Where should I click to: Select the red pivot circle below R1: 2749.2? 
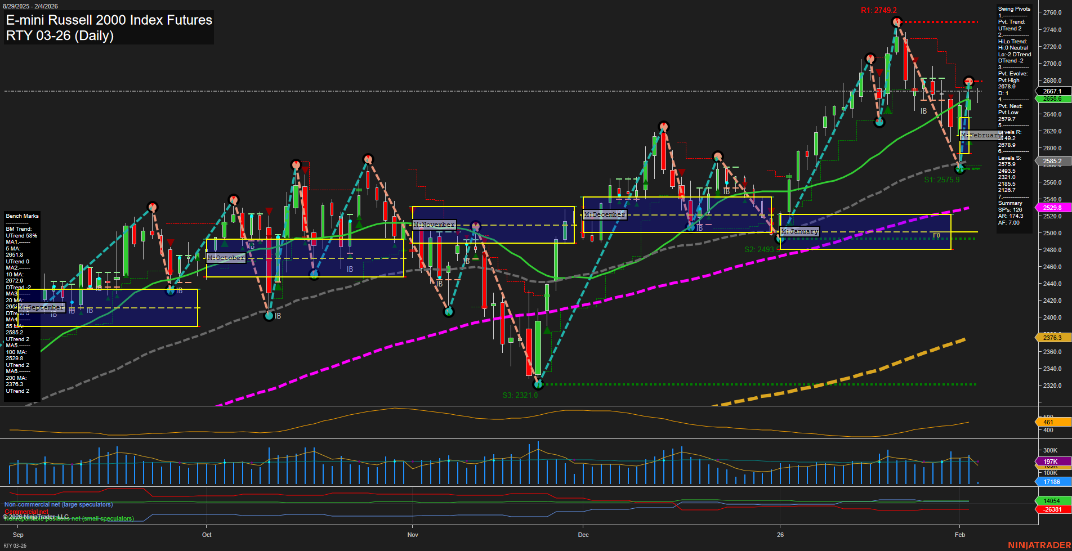click(896, 22)
